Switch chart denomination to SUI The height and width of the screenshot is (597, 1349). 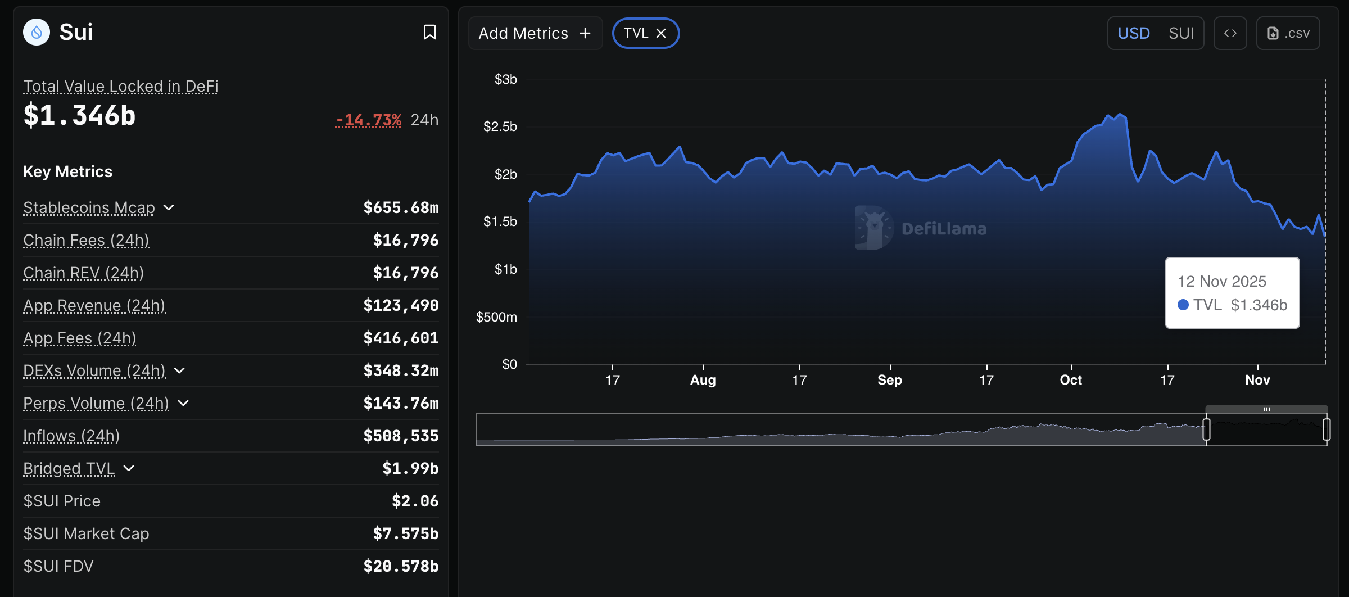coord(1181,33)
